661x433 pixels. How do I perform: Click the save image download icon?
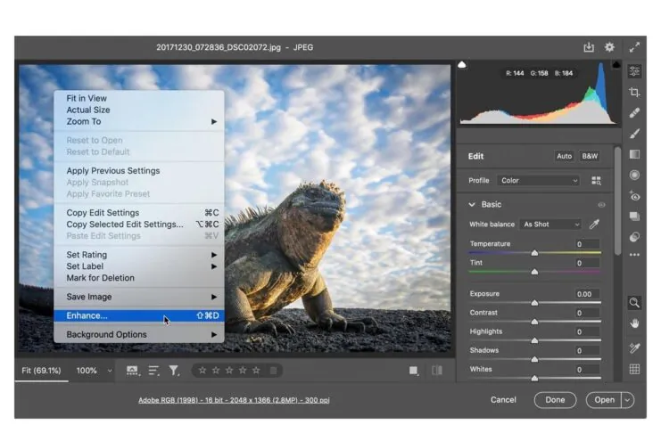(589, 47)
